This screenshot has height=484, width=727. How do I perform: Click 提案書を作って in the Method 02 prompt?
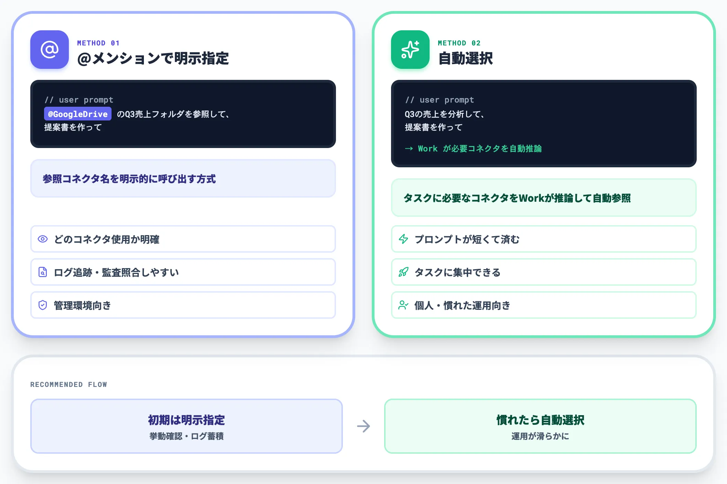434,127
